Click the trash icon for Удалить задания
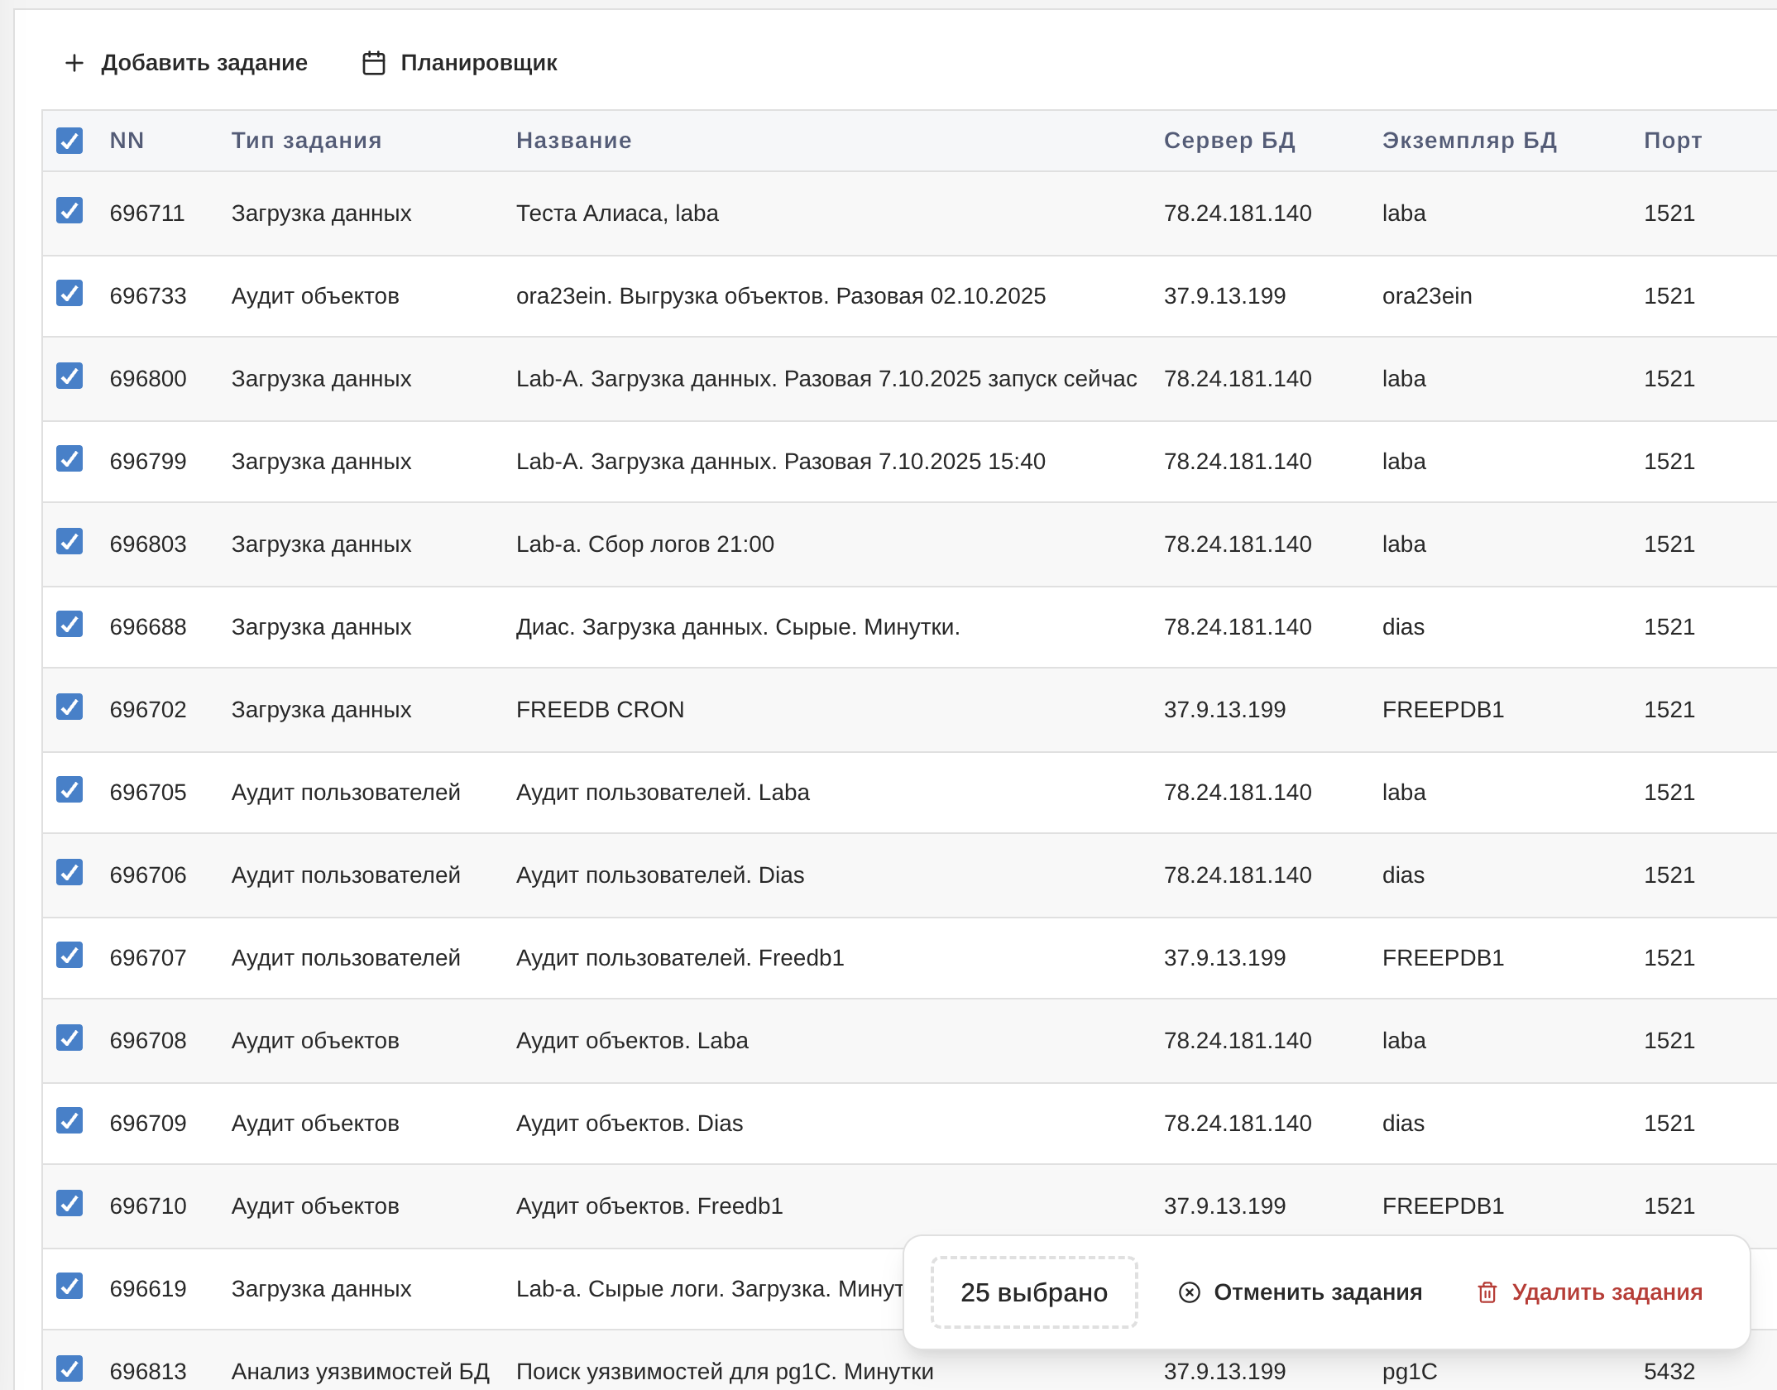Screen dimensions: 1777x1390 1487,1292
